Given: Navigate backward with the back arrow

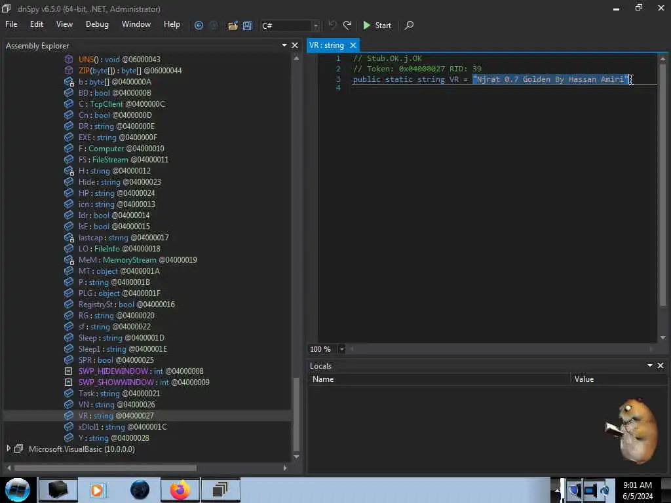Looking at the screenshot, I should (x=199, y=26).
